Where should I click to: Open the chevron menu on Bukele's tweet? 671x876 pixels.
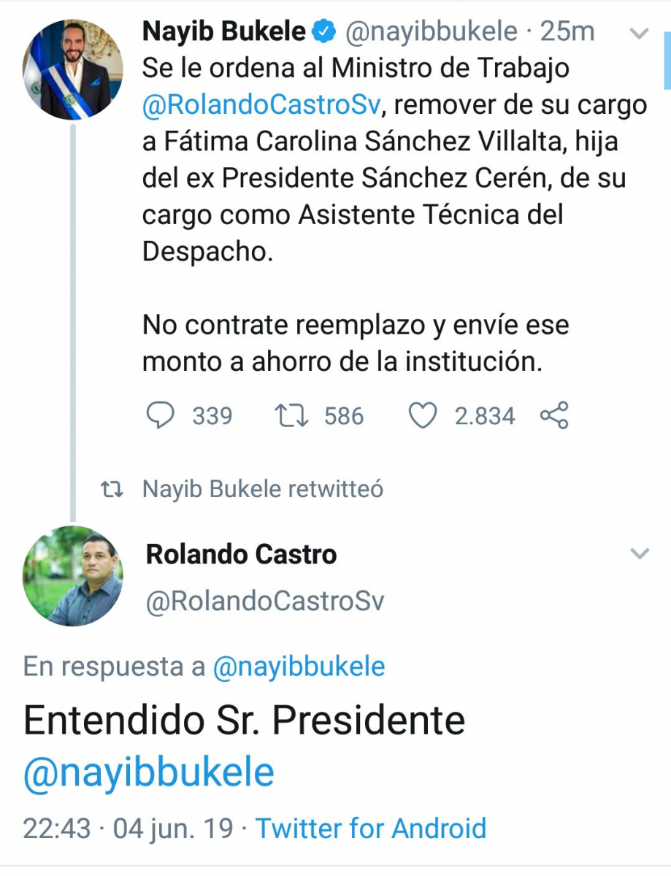coord(640,33)
